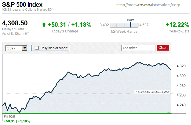This screenshot has height=125, width=191.
Task: Click the 4,320 y-axis label
Action: pos(181,66)
